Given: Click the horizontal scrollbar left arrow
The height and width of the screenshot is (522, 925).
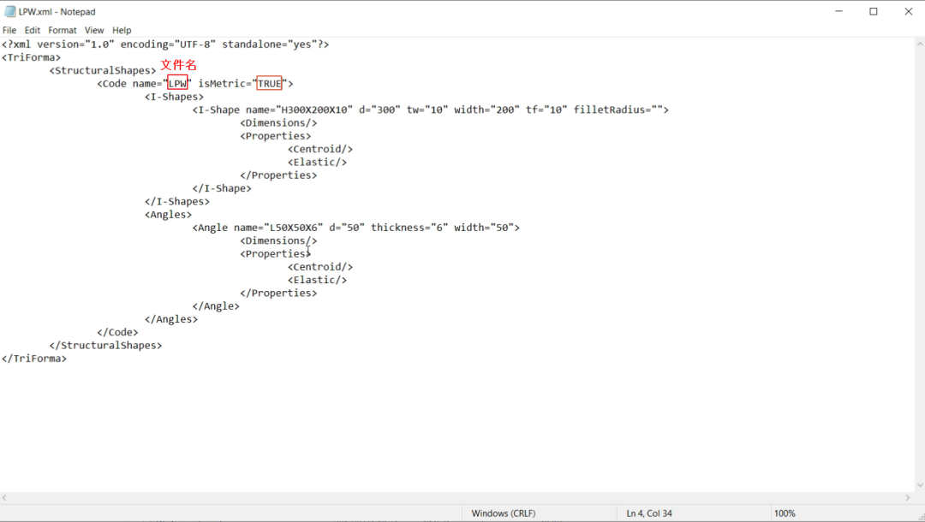Looking at the screenshot, I should pos(5,498).
